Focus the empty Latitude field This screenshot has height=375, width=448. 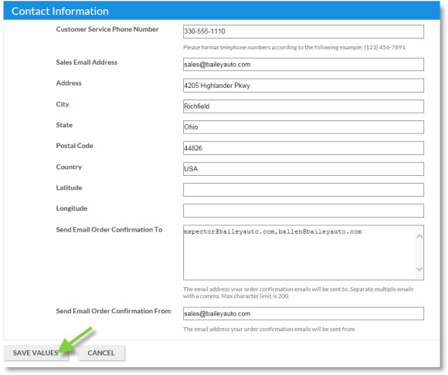coord(303,190)
